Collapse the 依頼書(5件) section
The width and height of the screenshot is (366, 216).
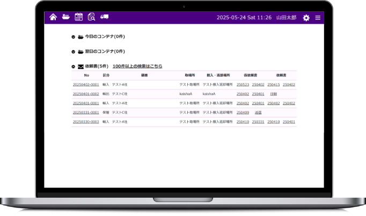click(x=74, y=66)
